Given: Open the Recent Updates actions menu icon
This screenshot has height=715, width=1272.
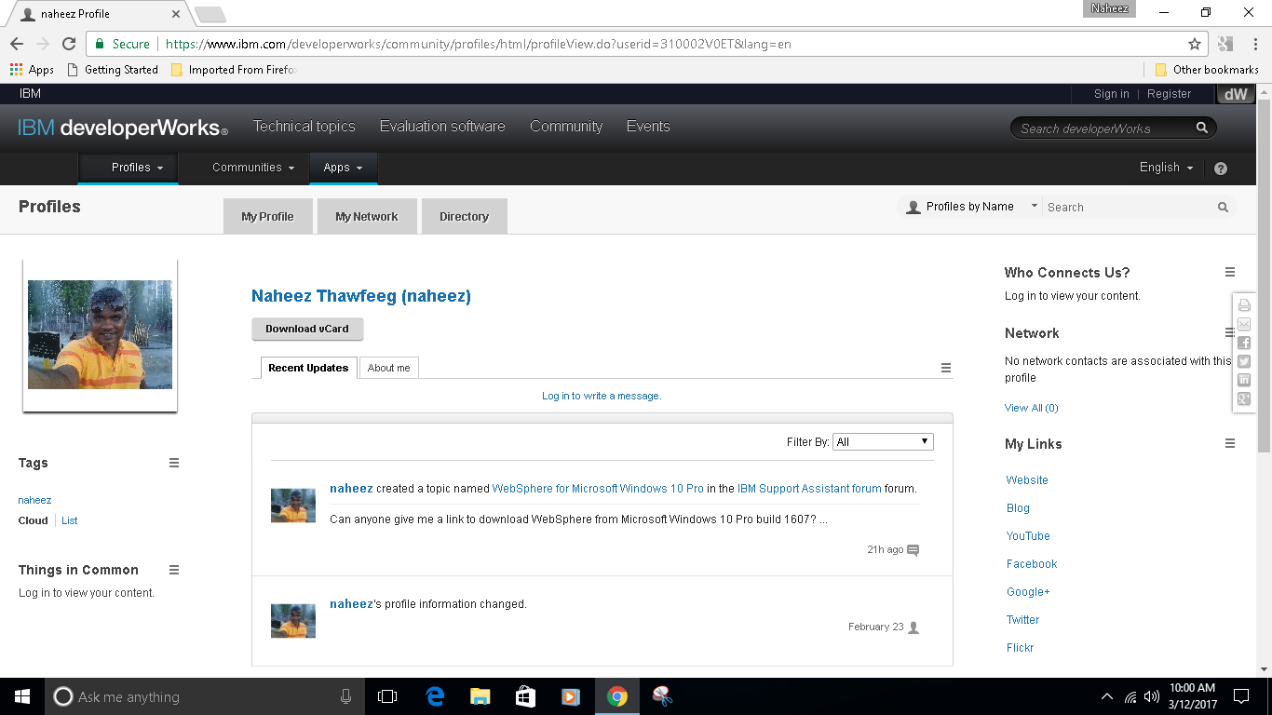Looking at the screenshot, I should coord(946,368).
